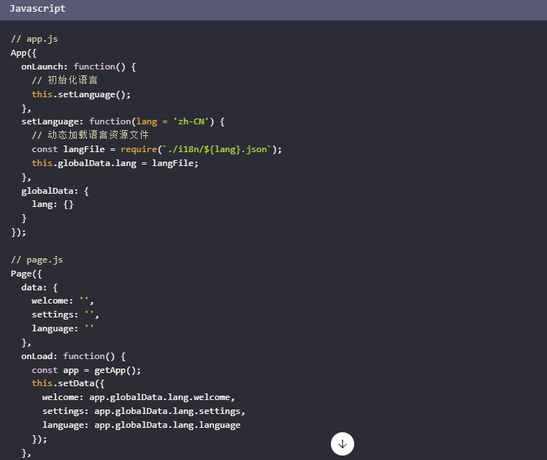Screen dimensions: 547x460
Task: Click the 'App({' line
Action: pyautogui.click(x=23, y=53)
